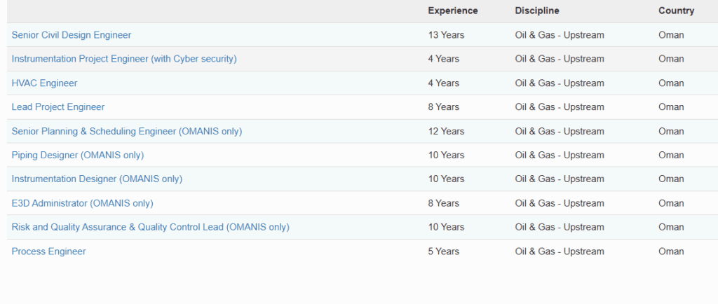Image resolution: width=718 pixels, height=304 pixels.
Task: Click the Piping Designer (OMANIS only) link
Action: point(78,155)
